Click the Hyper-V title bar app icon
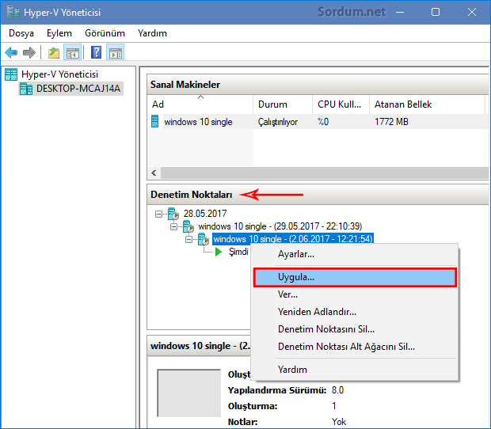 coord(13,12)
